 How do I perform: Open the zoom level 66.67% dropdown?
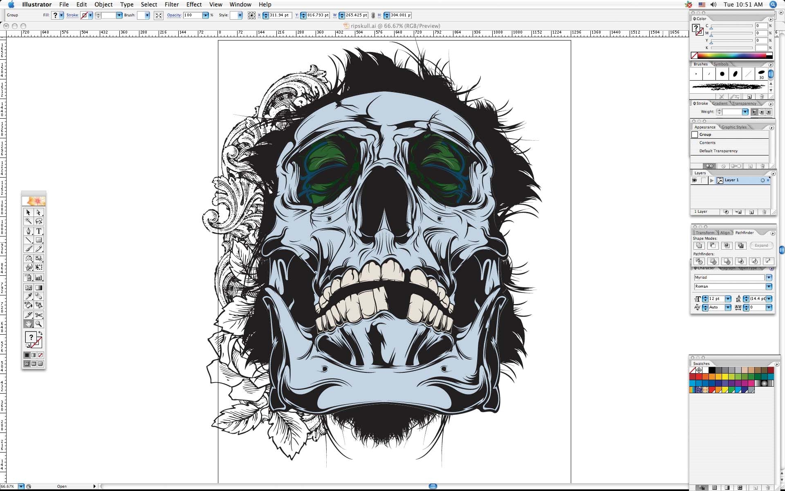[x=21, y=486]
